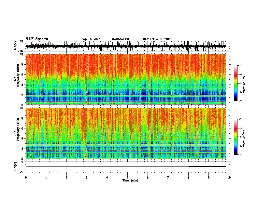Click time axis tick label "2"

66,178
